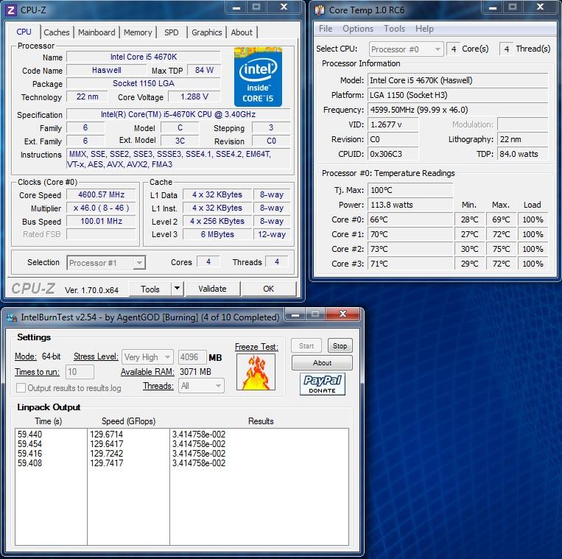Click the Frequency 4599.50MHz value in Core Temp
562x559 pixels.
coord(458,110)
